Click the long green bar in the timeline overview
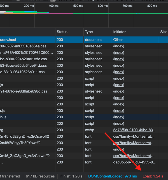168x180 pixels. 120,13
